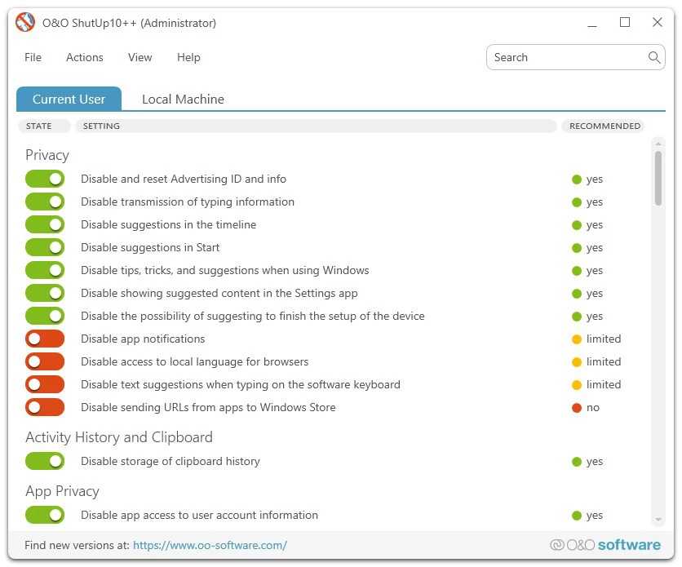Click the O&O ShutUp10++ app logo icon
682x567 pixels.
point(25,22)
